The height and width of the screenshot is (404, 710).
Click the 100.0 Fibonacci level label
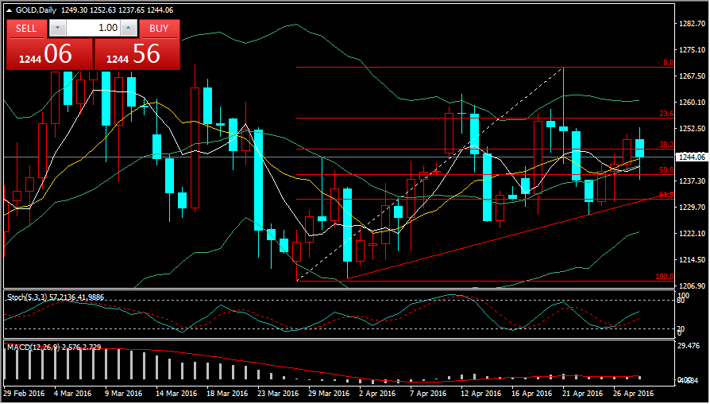click(x=665, y=277)
